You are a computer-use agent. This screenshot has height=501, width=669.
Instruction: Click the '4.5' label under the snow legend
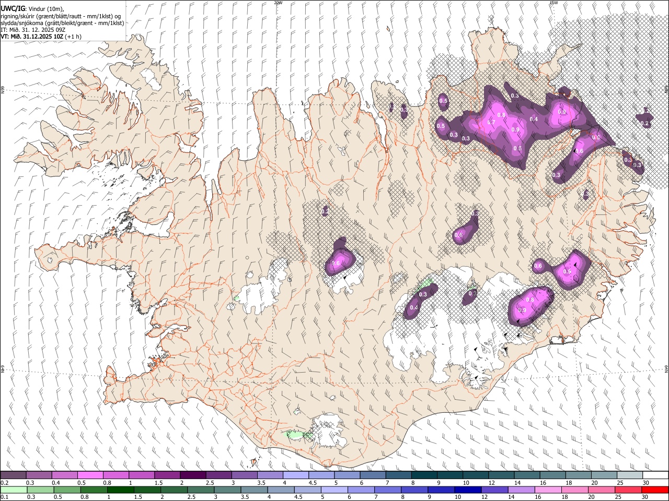point(313,483)
